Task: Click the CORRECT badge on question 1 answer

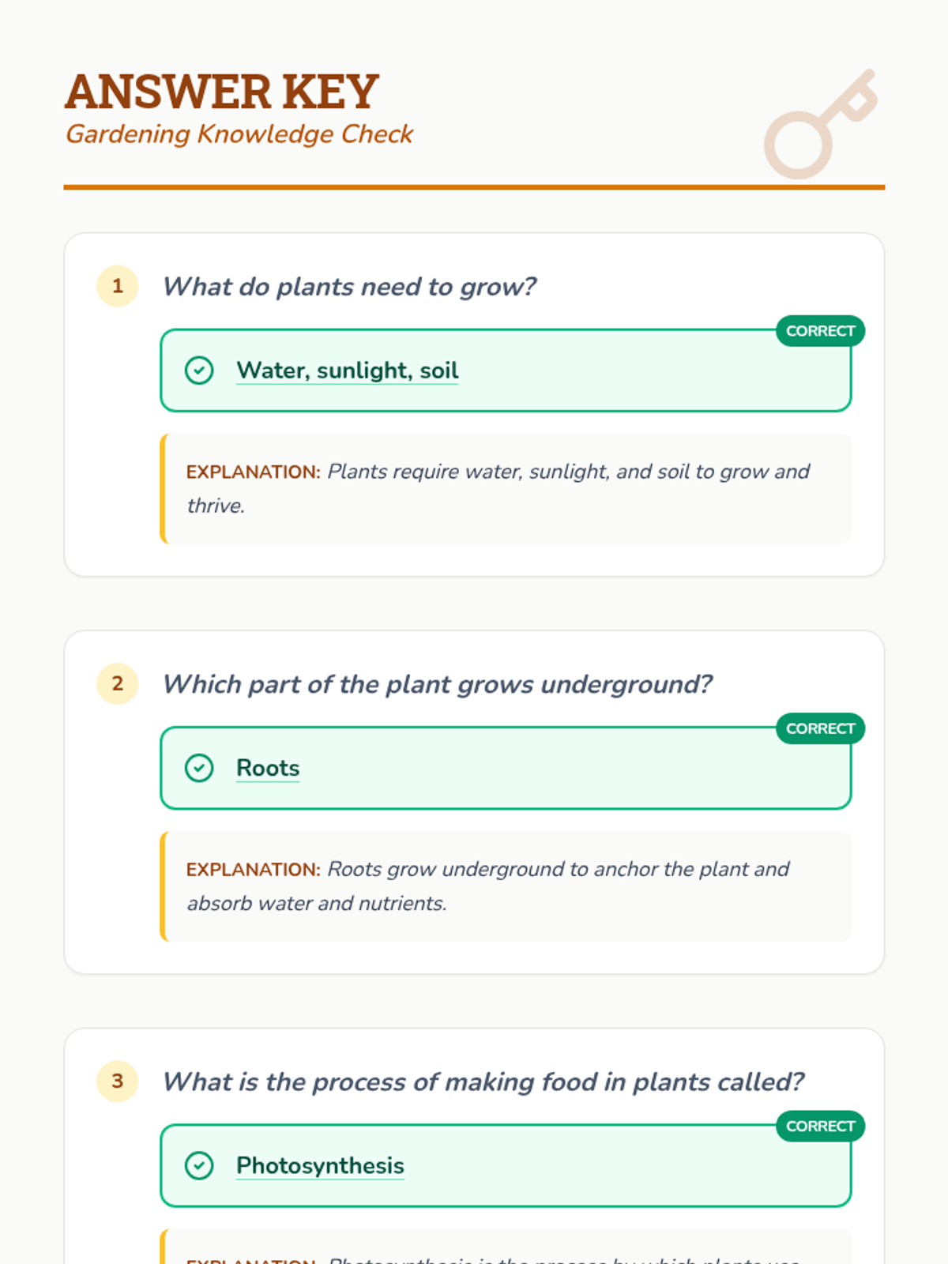Action: pyautogui.click(x=820, y=331)
